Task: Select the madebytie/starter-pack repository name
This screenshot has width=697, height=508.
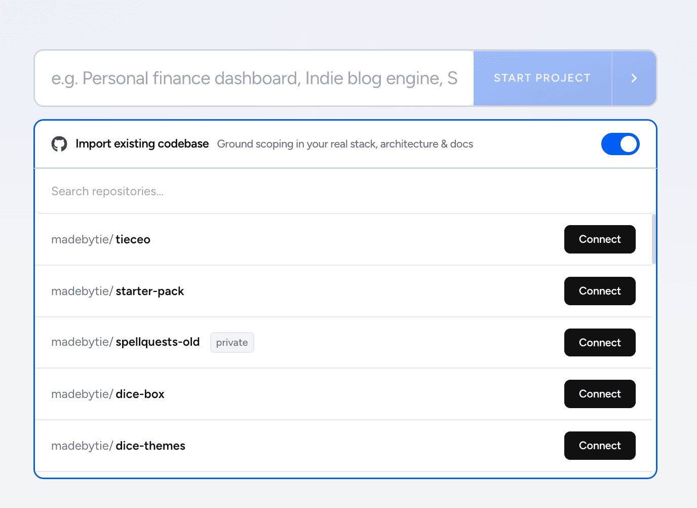Action: coord(118,291)
